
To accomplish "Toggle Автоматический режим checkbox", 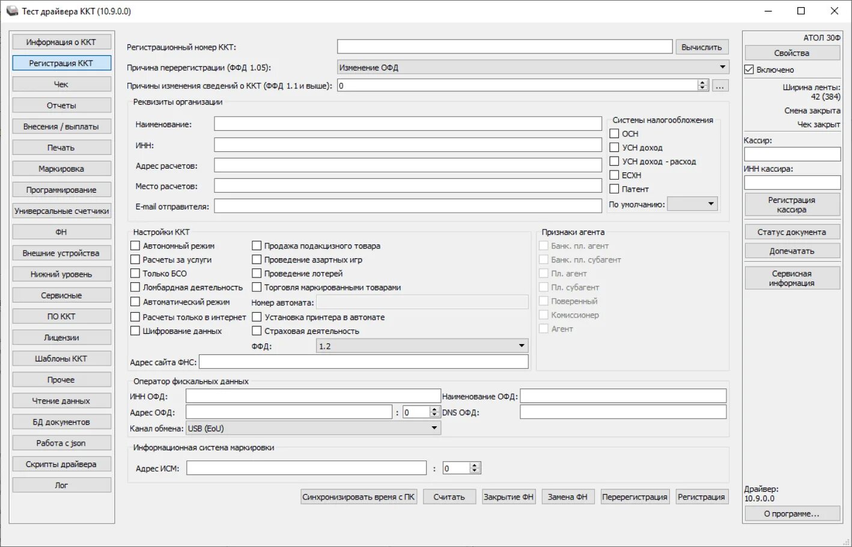I will (135, 301).
